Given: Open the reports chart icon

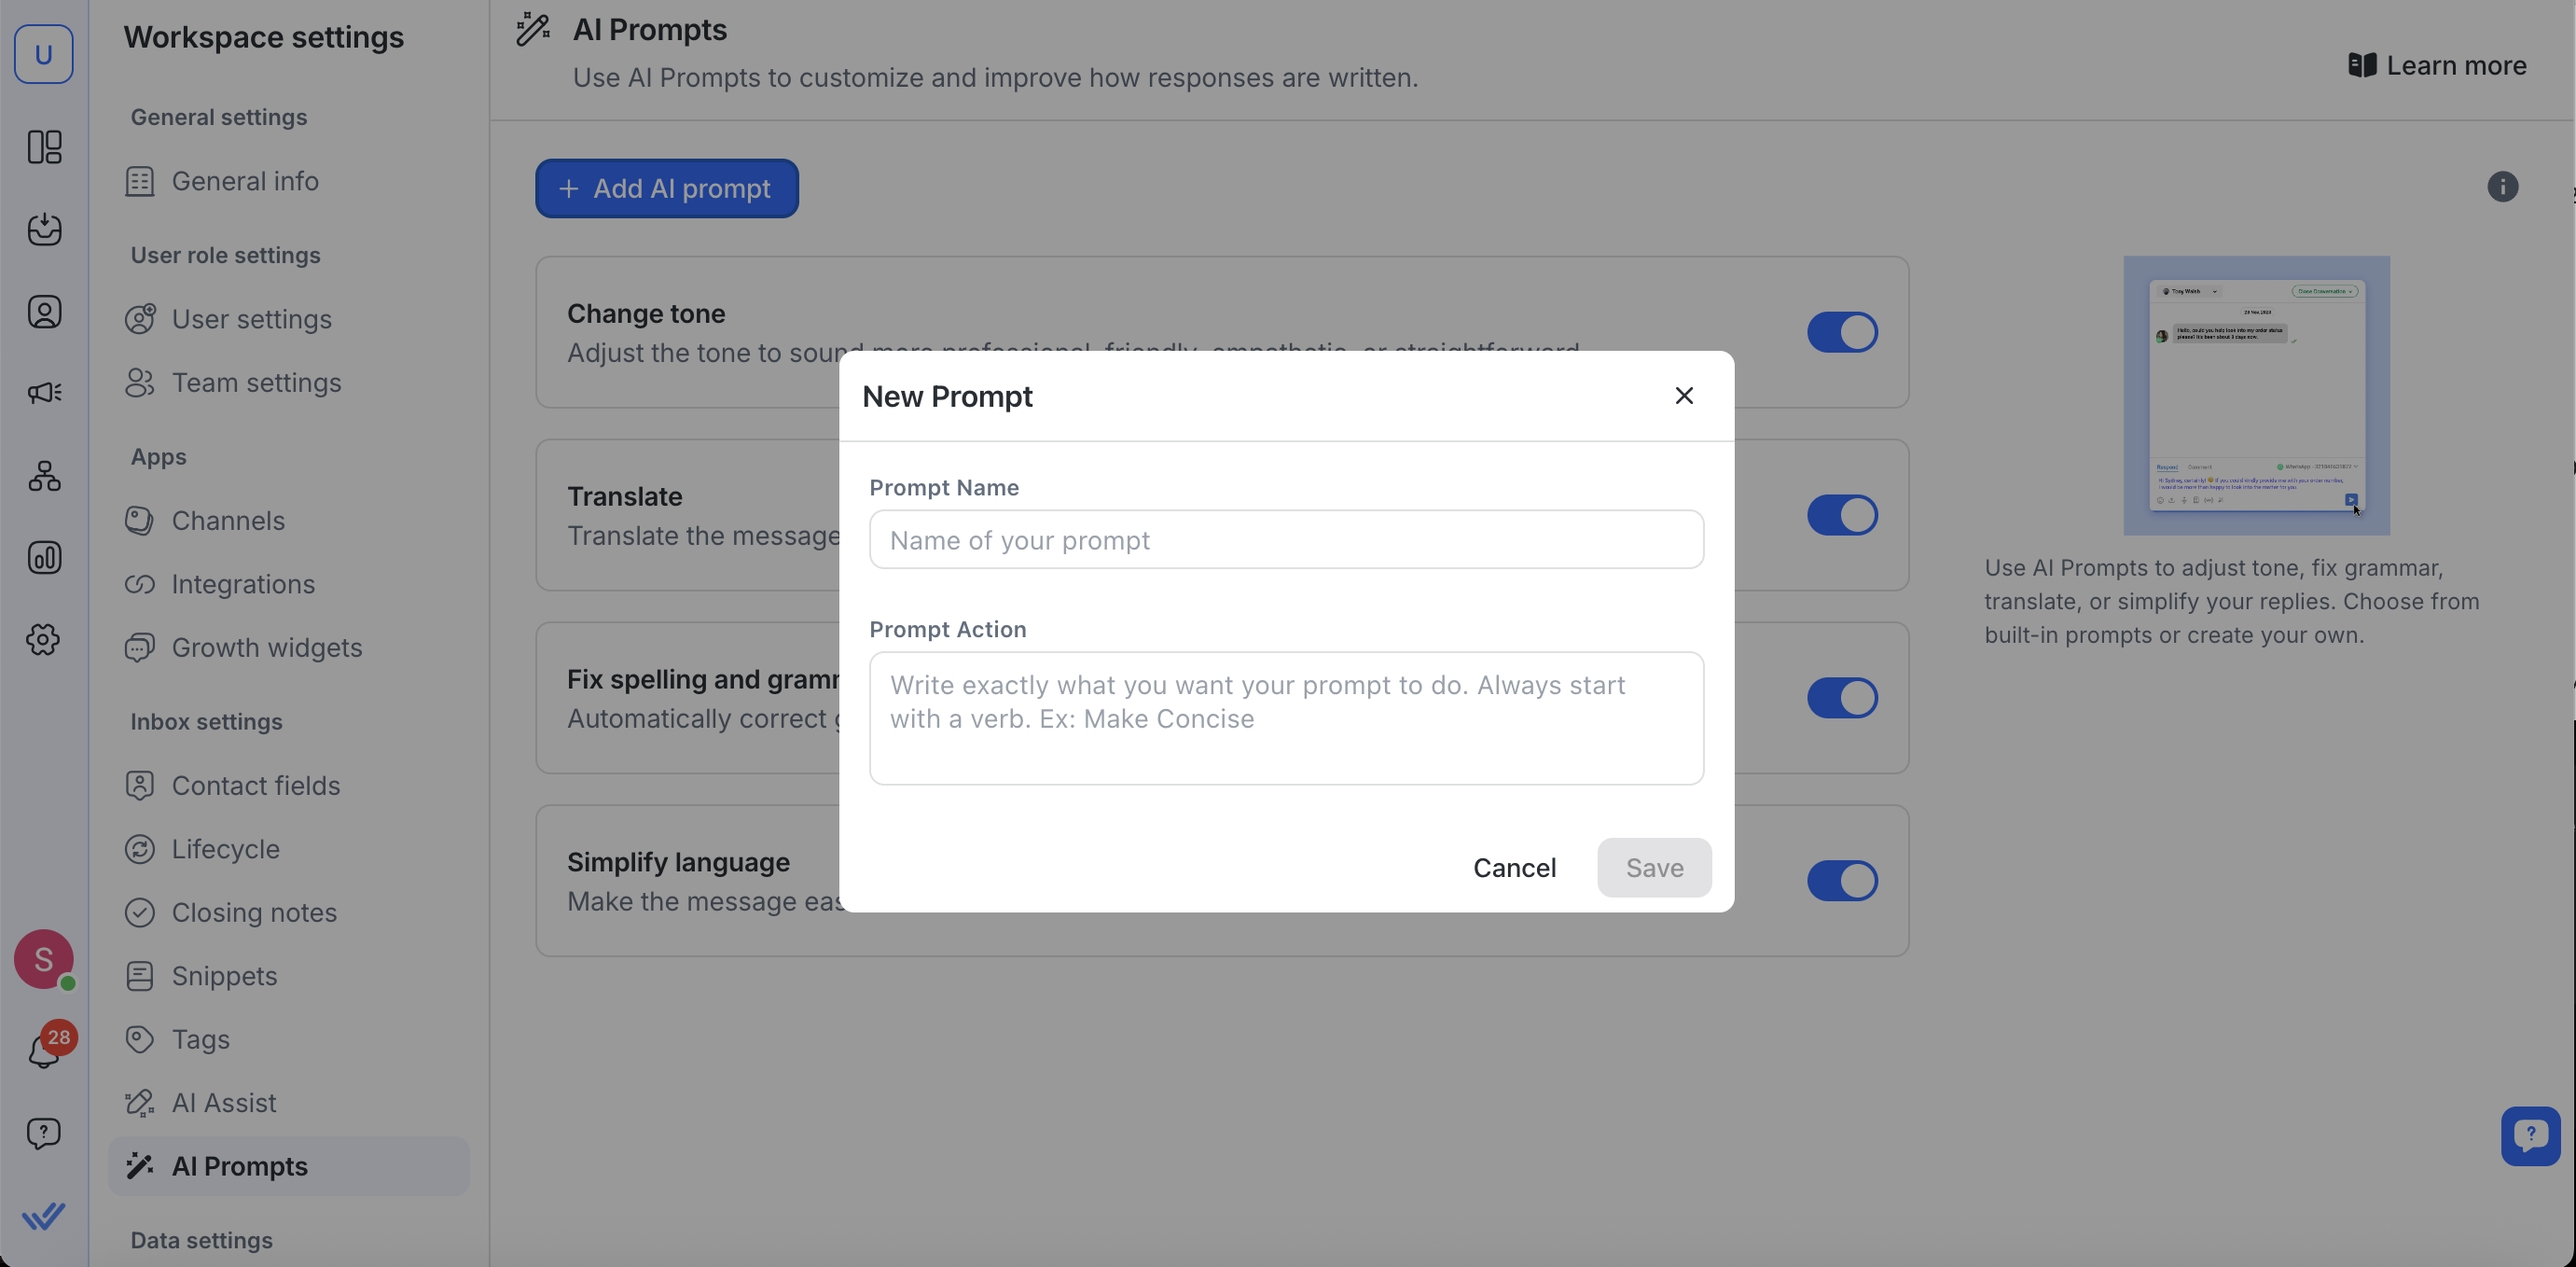Looking at the screenshot, I should click(44, 558).
